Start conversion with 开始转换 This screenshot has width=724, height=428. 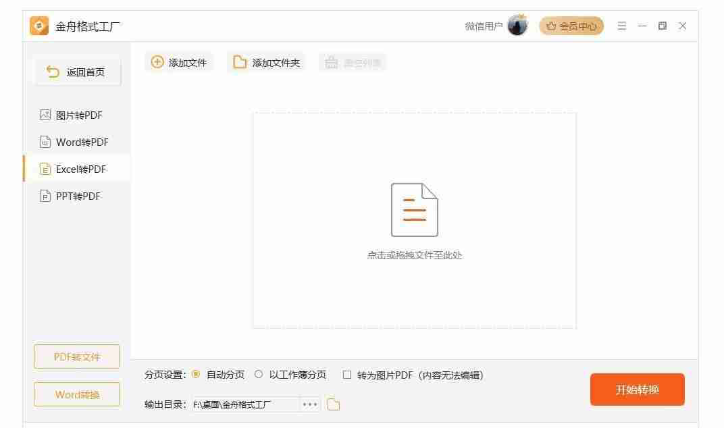tap(637, 390)
